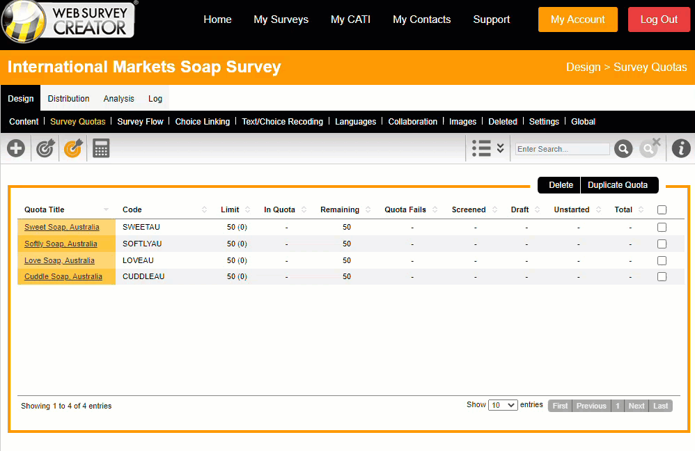Click the Log Out button
695x451 pixels.
(x=658, y=19)
